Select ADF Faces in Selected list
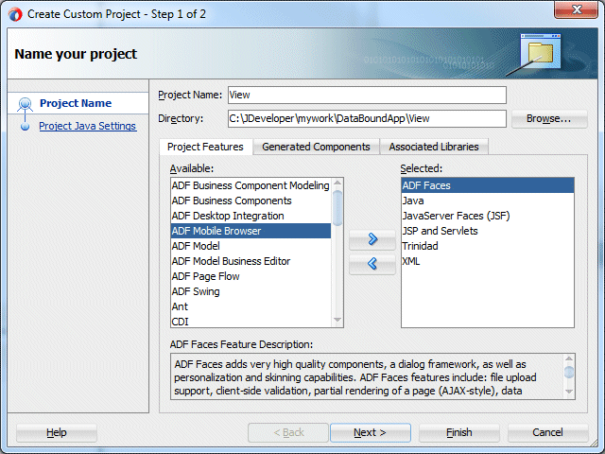 click(488, 185)
